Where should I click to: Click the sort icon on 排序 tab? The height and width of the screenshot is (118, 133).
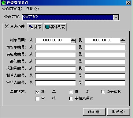point(31,27)
